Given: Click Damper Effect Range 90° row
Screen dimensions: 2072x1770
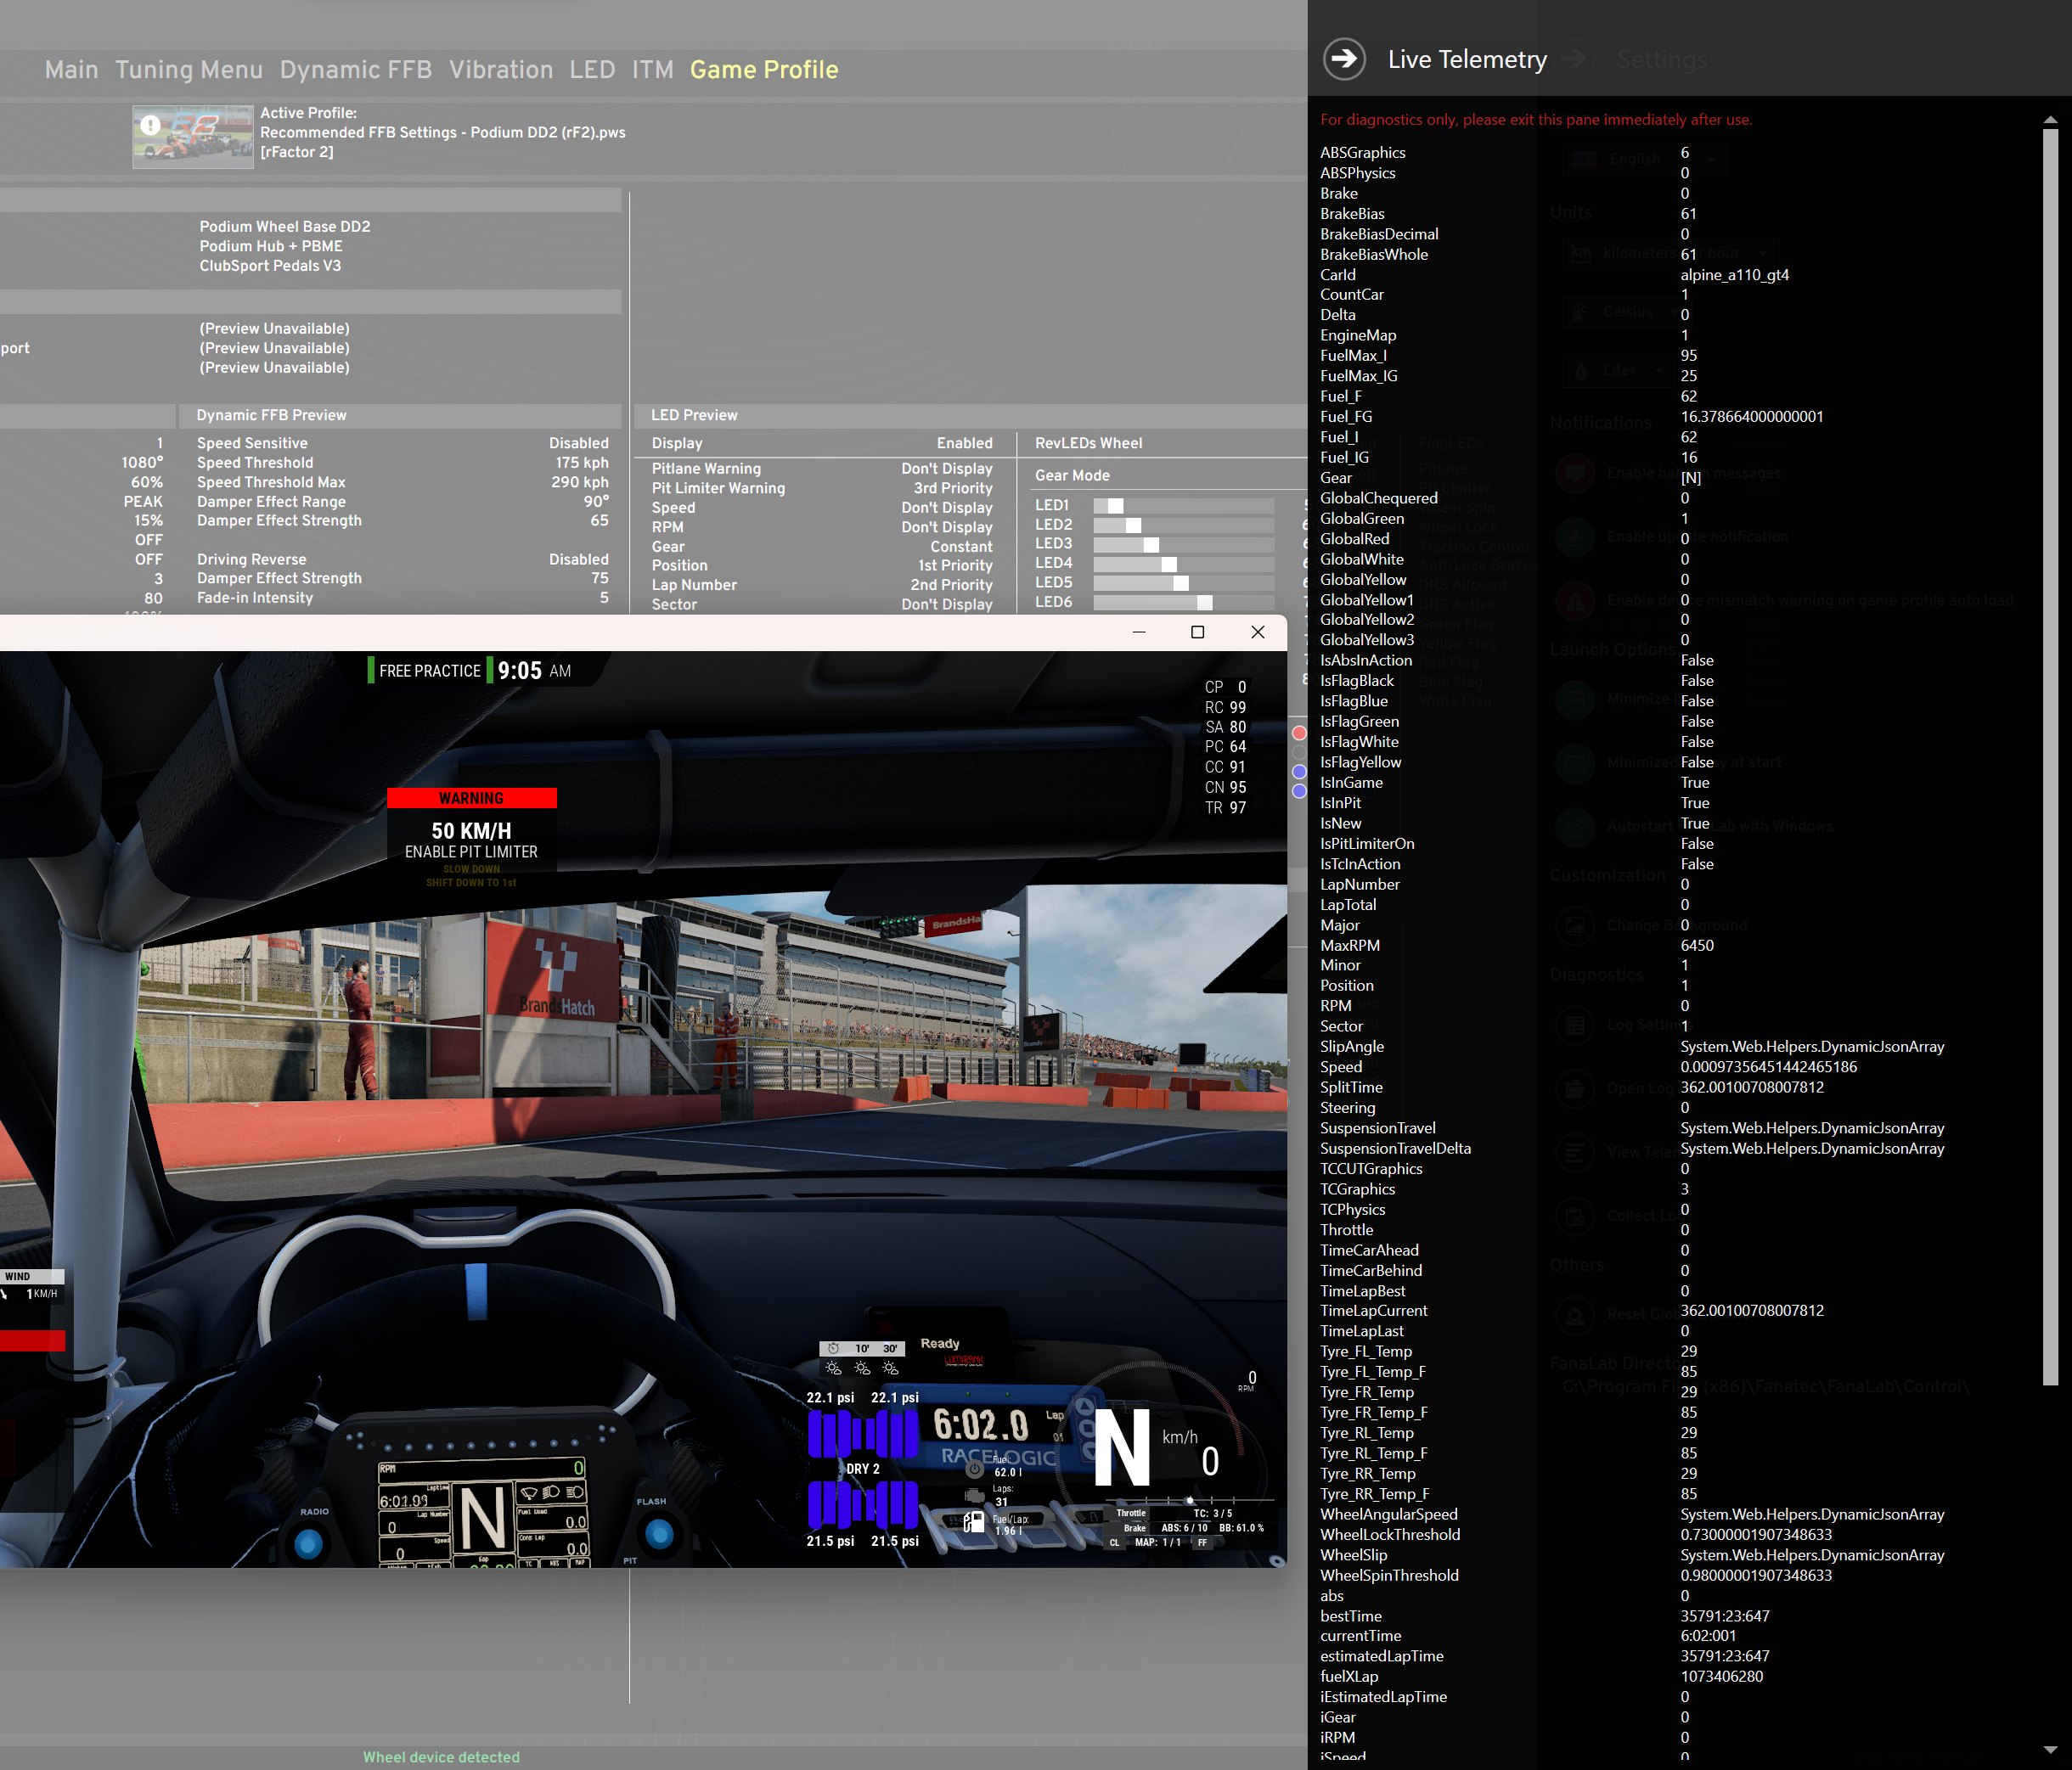Looking at the screenshot, I should (x=402, y=502).
